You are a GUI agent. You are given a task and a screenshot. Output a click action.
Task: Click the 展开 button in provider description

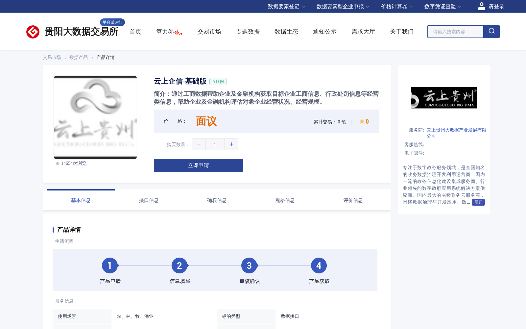tap(478, 202)
